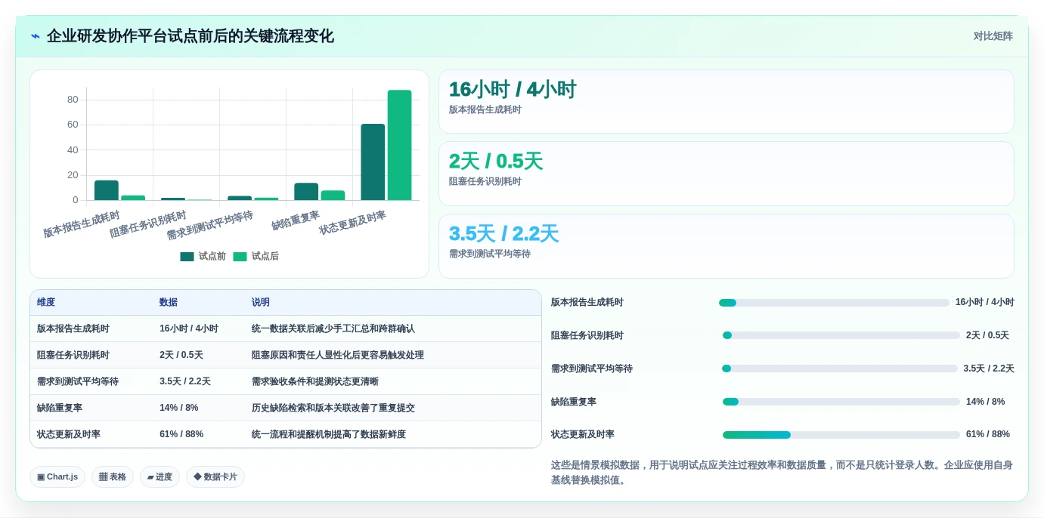Click description 历史缺陷检索和版本关联改善了重复提交
Viewport: 1044px width, 518px height.
tap(333, 409)
